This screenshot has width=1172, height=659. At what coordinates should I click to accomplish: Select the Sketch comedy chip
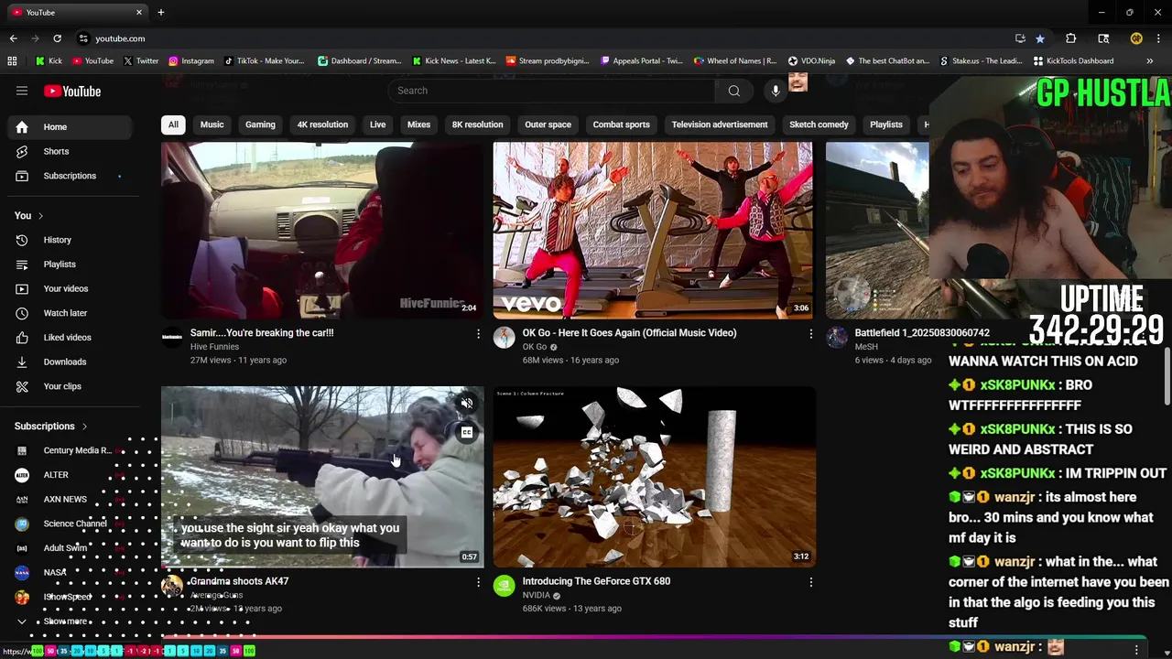819,124
